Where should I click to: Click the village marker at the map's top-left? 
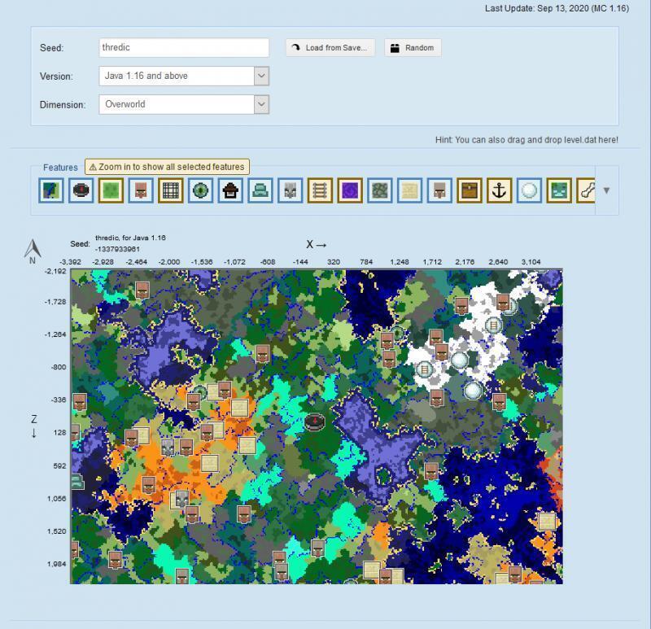142,290
